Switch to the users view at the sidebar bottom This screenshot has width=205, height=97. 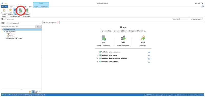point(37,92)
